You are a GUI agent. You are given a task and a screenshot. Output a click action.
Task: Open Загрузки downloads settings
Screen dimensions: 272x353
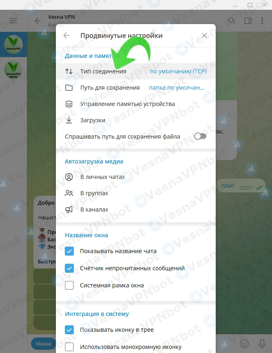pos(136,120)
